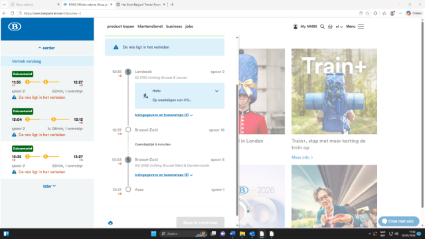Reload the page

[x=12, y=13]
